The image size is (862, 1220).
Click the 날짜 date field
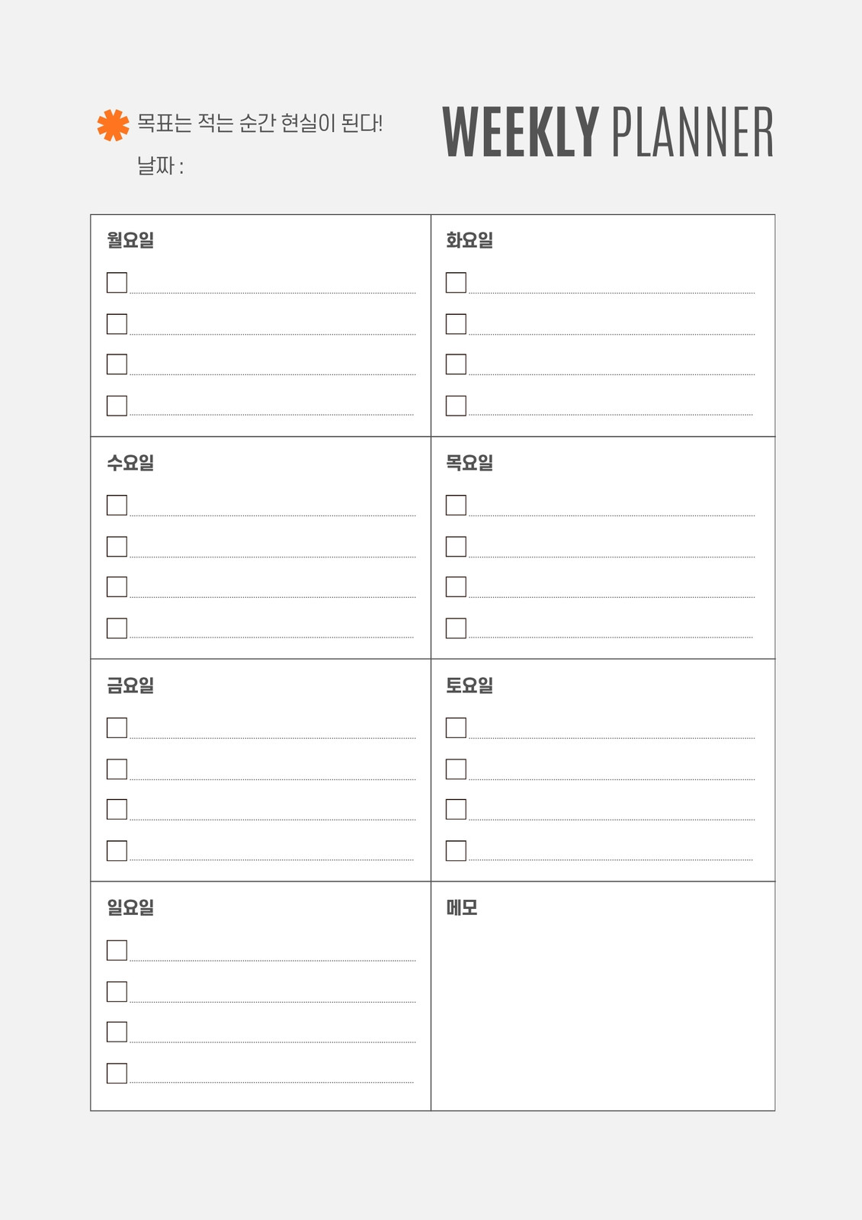(x=161, y=165)
